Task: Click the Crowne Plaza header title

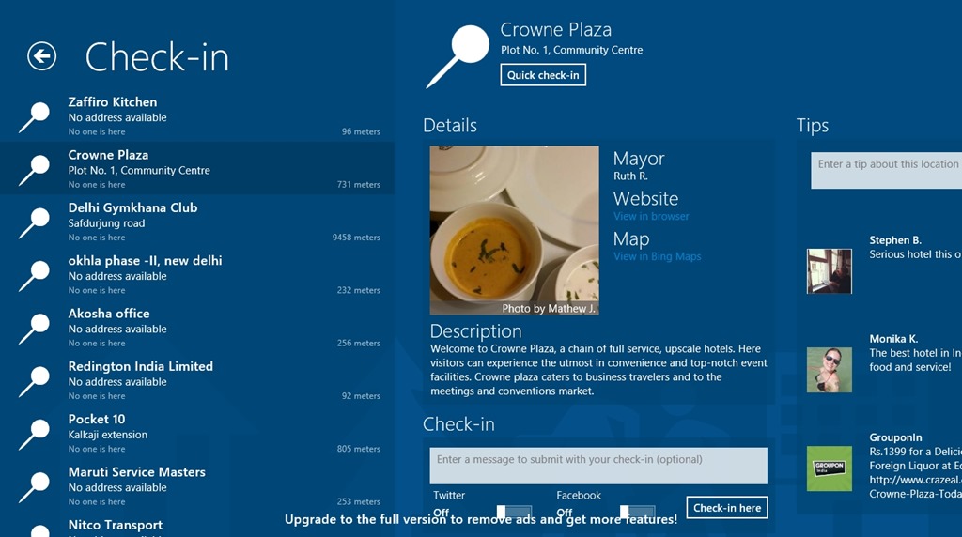Action: click(x=556, y=29)
